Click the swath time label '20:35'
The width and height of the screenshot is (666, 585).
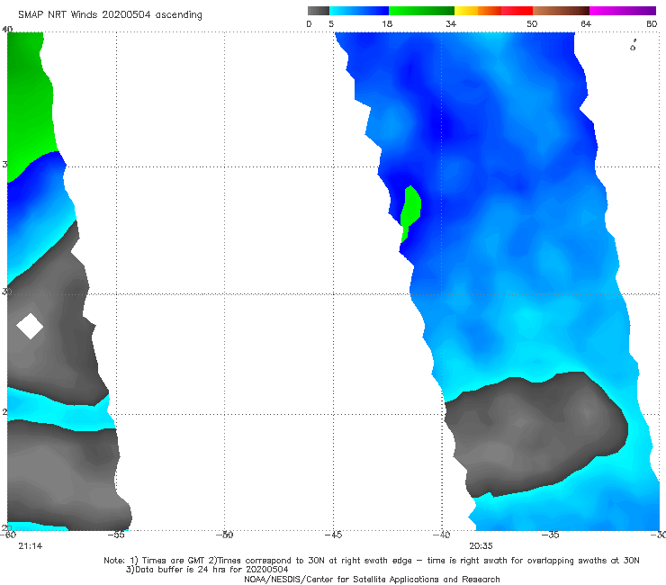point(481,546)
